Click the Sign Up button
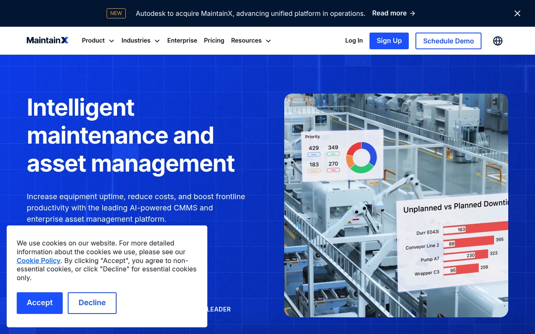The width and height of the screenshot is (535, 334). click(389, 41)
